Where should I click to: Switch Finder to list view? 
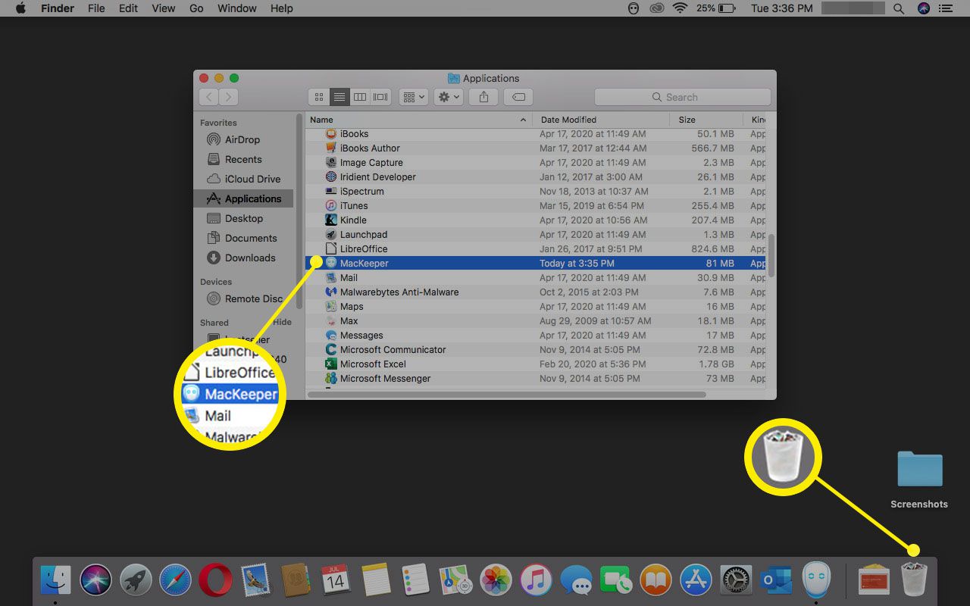[x=339, y=97]
